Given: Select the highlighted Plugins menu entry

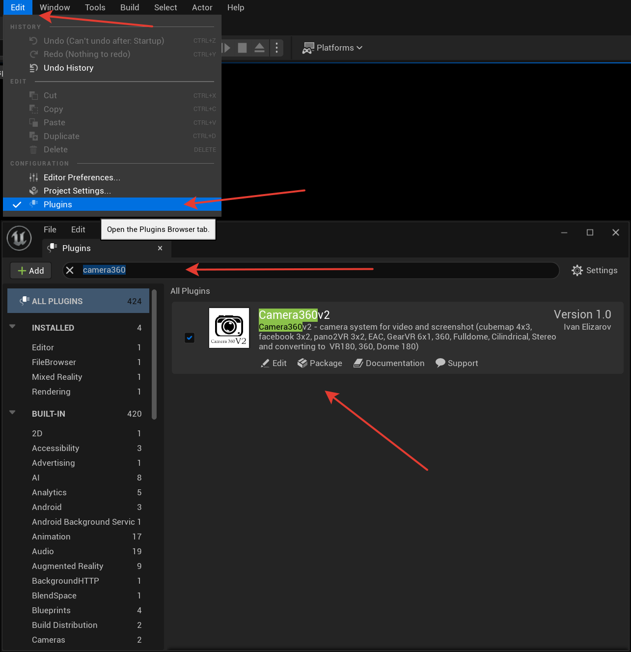Looking at the screenshot, I should [112, 204].
